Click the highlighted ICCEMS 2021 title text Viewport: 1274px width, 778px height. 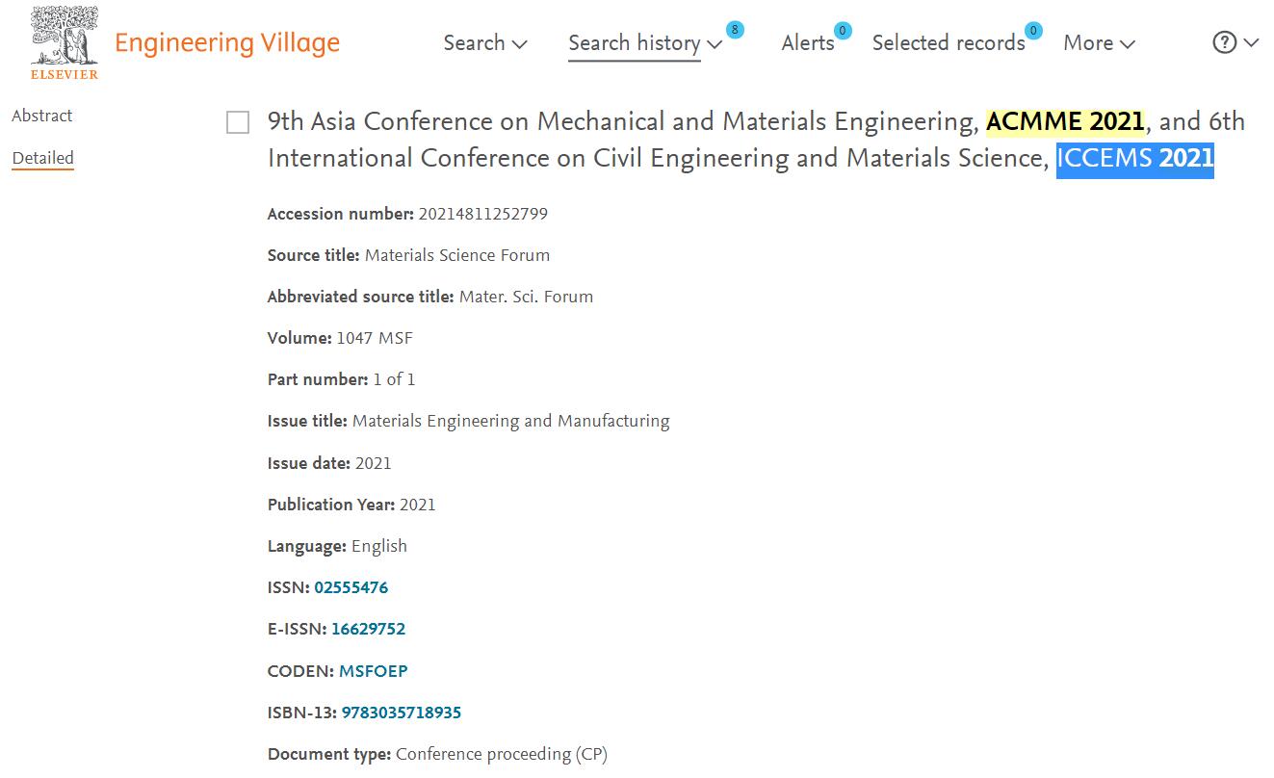point(1135,159)
